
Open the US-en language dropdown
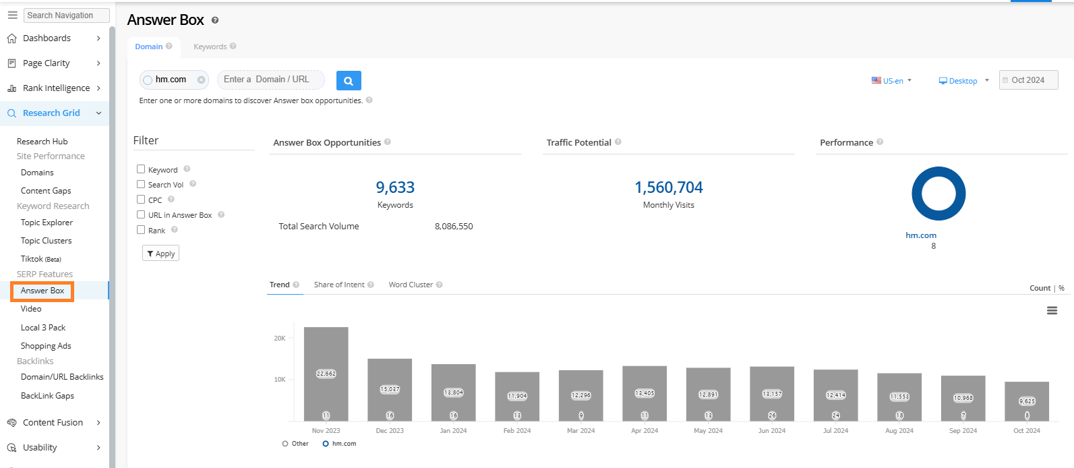(892, 80)
